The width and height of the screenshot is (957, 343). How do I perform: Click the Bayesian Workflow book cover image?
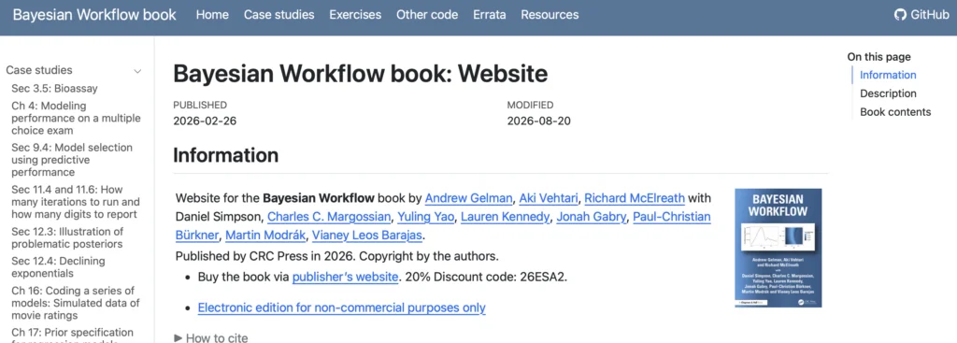click(x=778, y=248)
